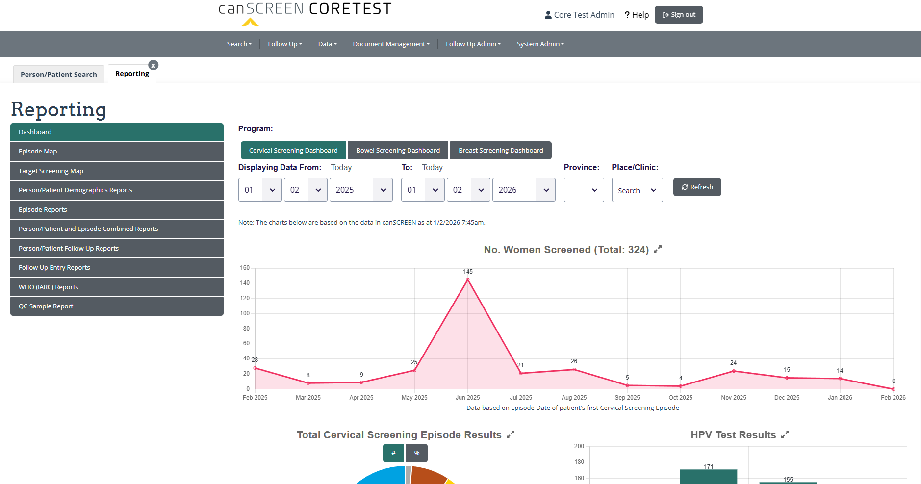This screenshot has width=921, height=484.
Task: Expand the Total Cervical Screening Episode Results chart
Action: click(x=511, y=434)
